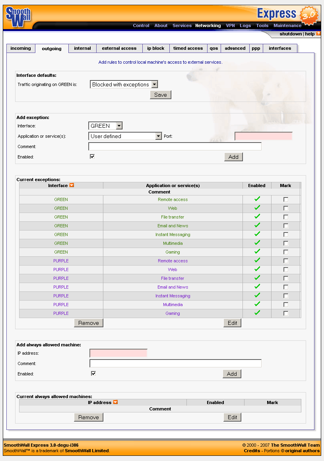Open the Networking menu

208,25
